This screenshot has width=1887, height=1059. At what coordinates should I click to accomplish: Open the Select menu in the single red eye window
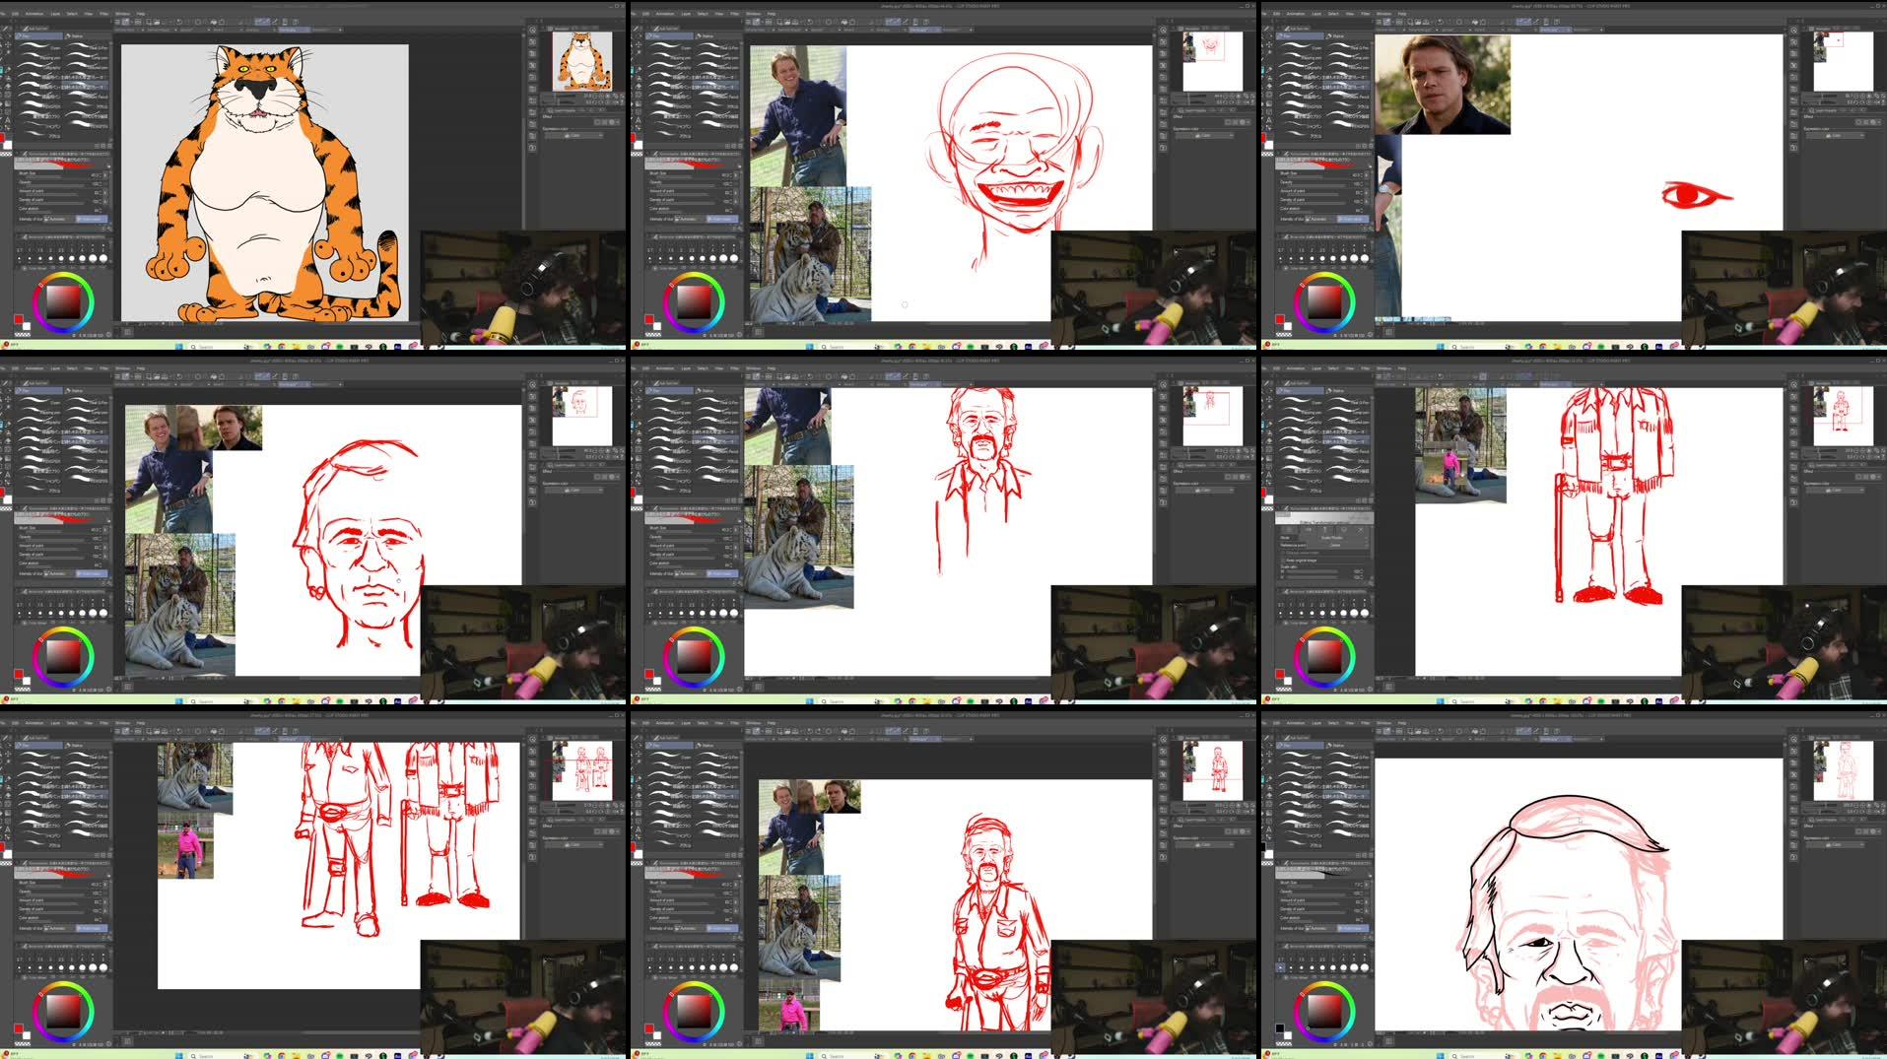click(1333, 14)
